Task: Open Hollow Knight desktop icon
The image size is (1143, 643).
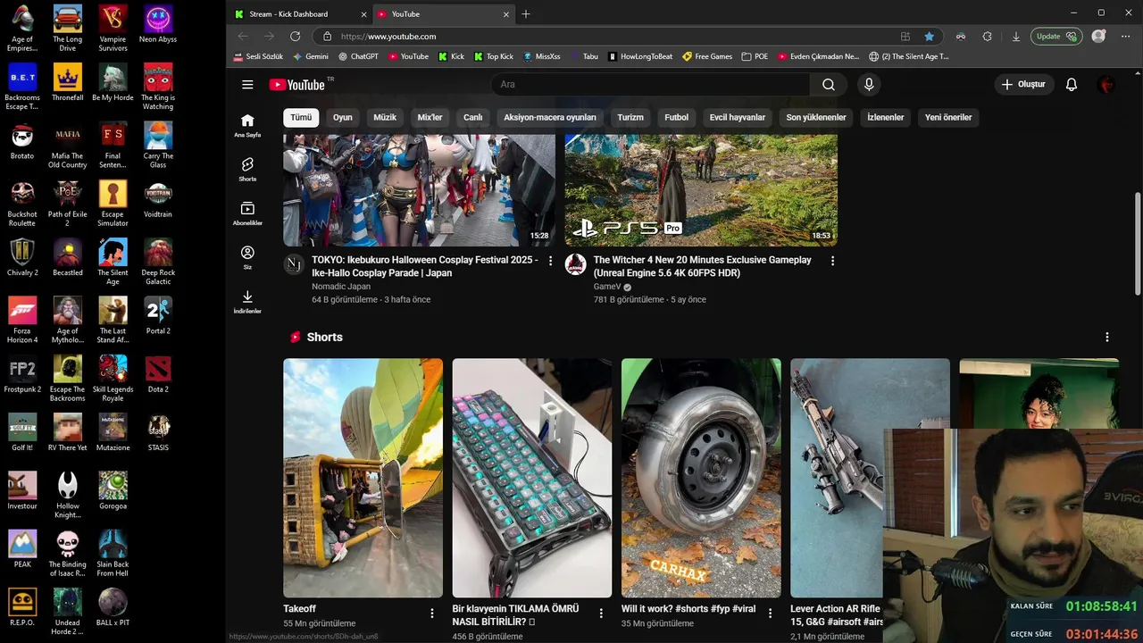Action: 67,495
